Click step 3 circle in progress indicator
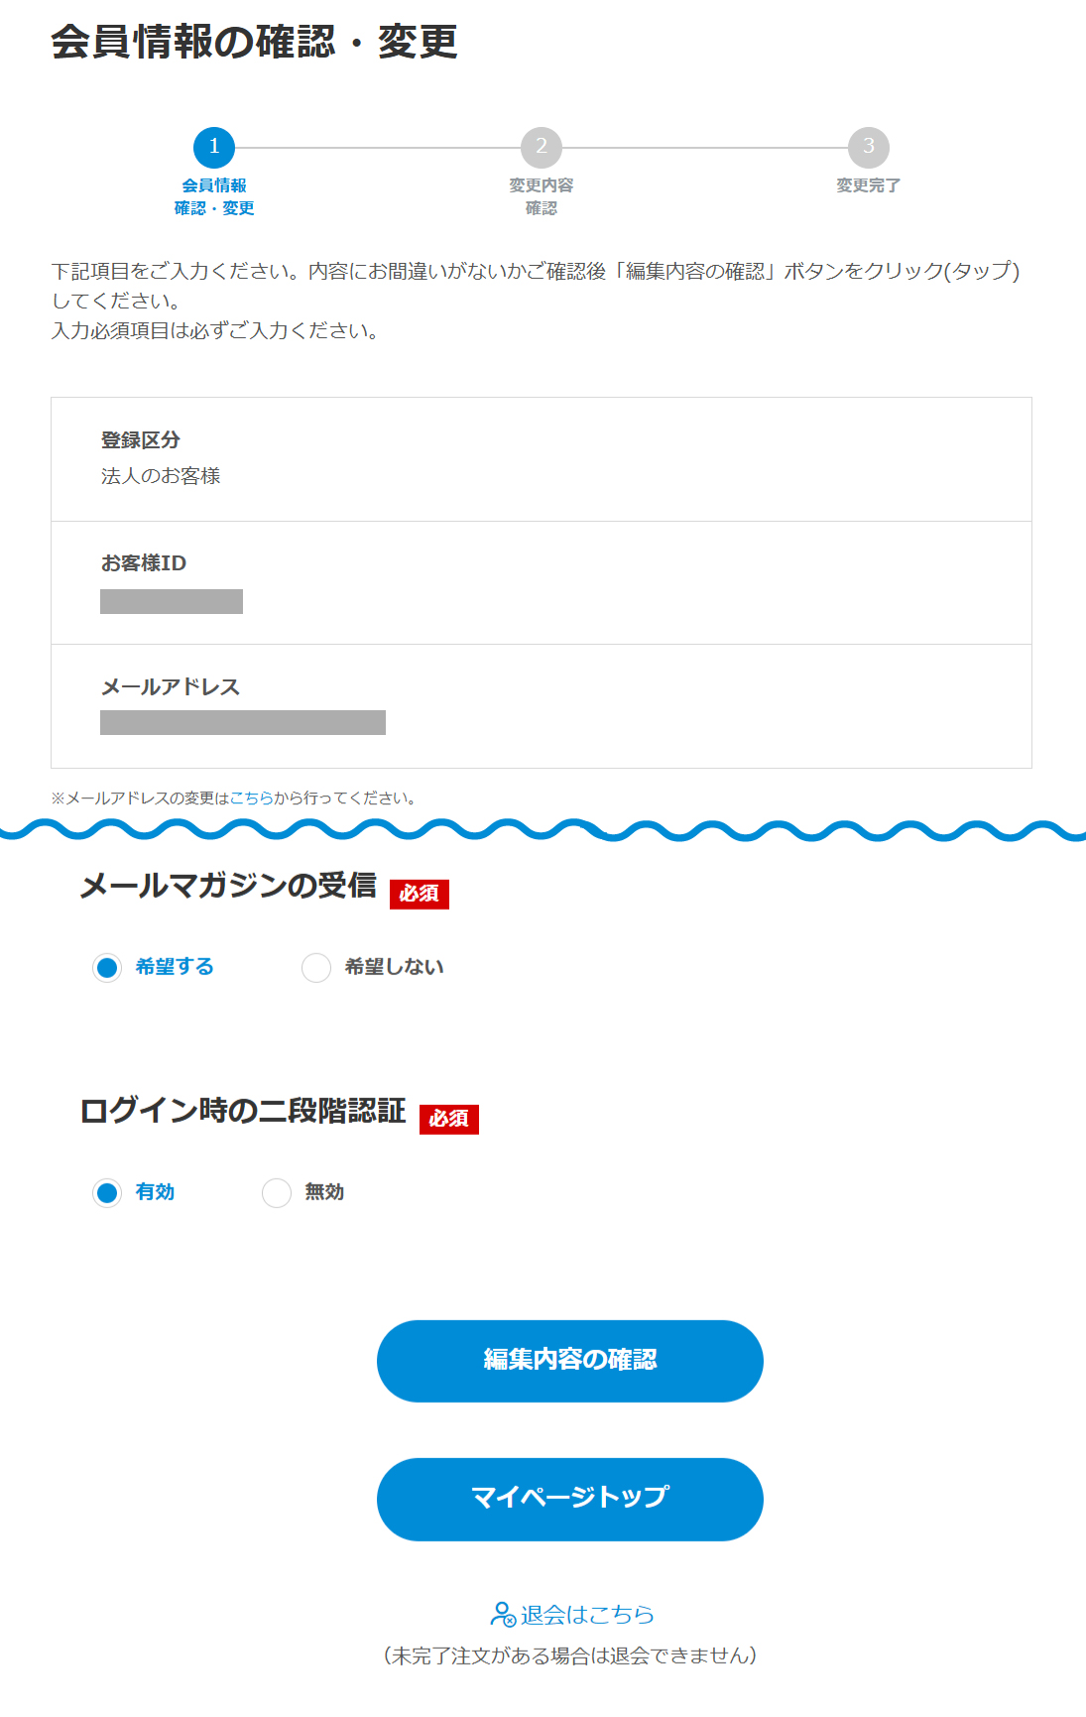 [x=869, y=148]
